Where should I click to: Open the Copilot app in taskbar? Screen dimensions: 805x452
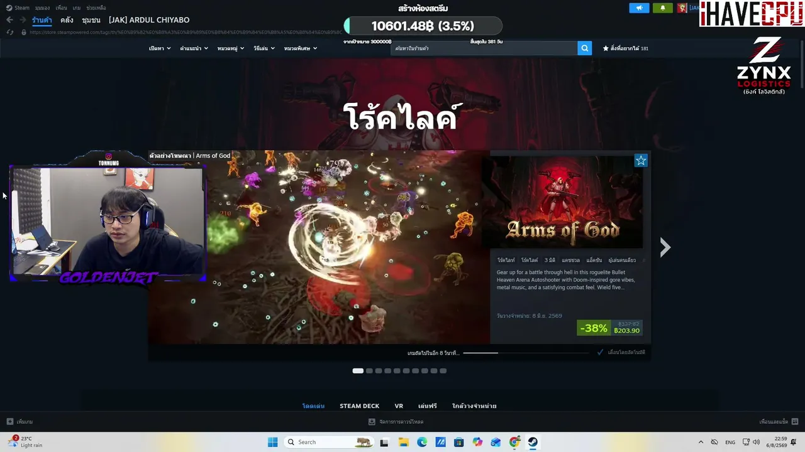point(477,442)
